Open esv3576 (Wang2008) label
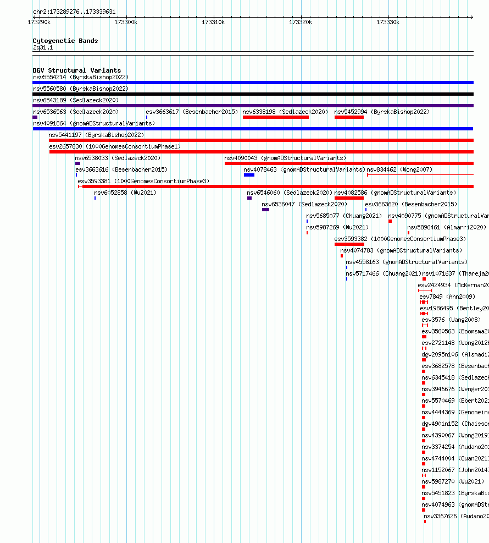 pyautogui.click(x=451, y=320)
